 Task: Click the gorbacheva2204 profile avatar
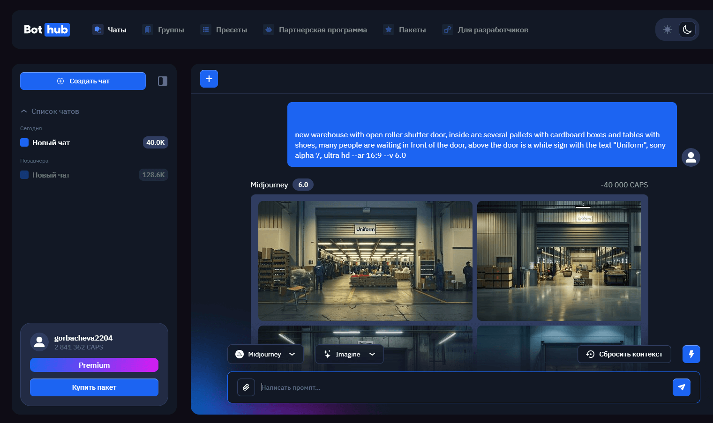point(39,342)
